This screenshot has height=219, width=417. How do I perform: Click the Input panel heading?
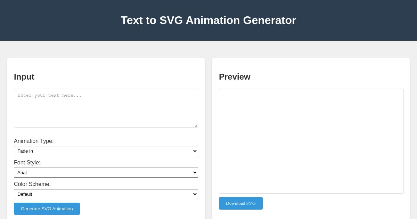[24, 77]
